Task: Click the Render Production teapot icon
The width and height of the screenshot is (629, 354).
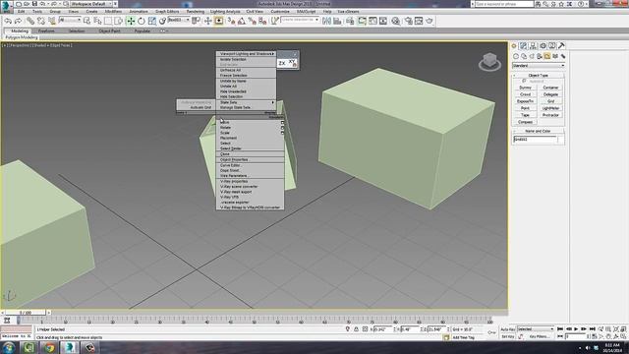Action: click(x=429, y=21)
